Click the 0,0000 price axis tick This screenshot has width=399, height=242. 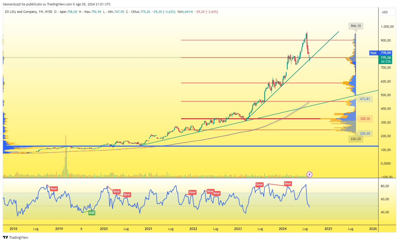(386, 163)
